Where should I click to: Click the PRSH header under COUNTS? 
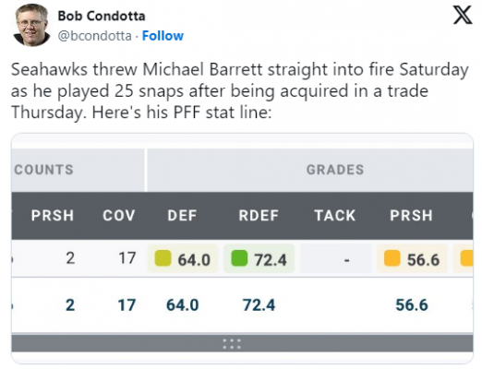click(x=53, y=216)
